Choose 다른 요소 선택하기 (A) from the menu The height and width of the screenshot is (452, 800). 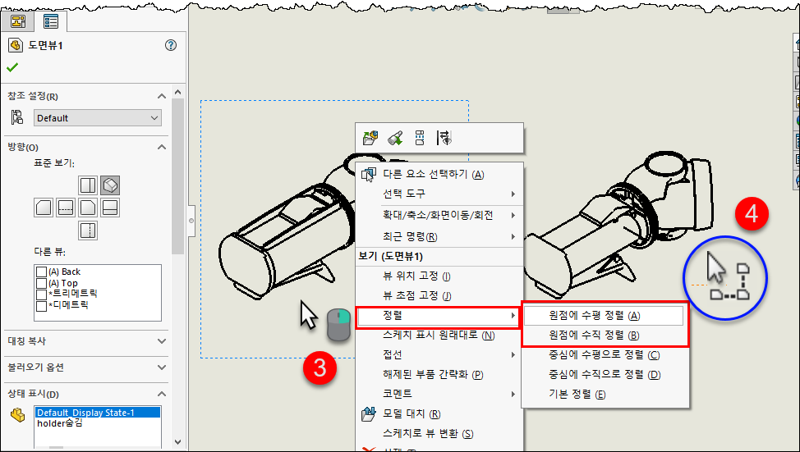pos(439,174)
